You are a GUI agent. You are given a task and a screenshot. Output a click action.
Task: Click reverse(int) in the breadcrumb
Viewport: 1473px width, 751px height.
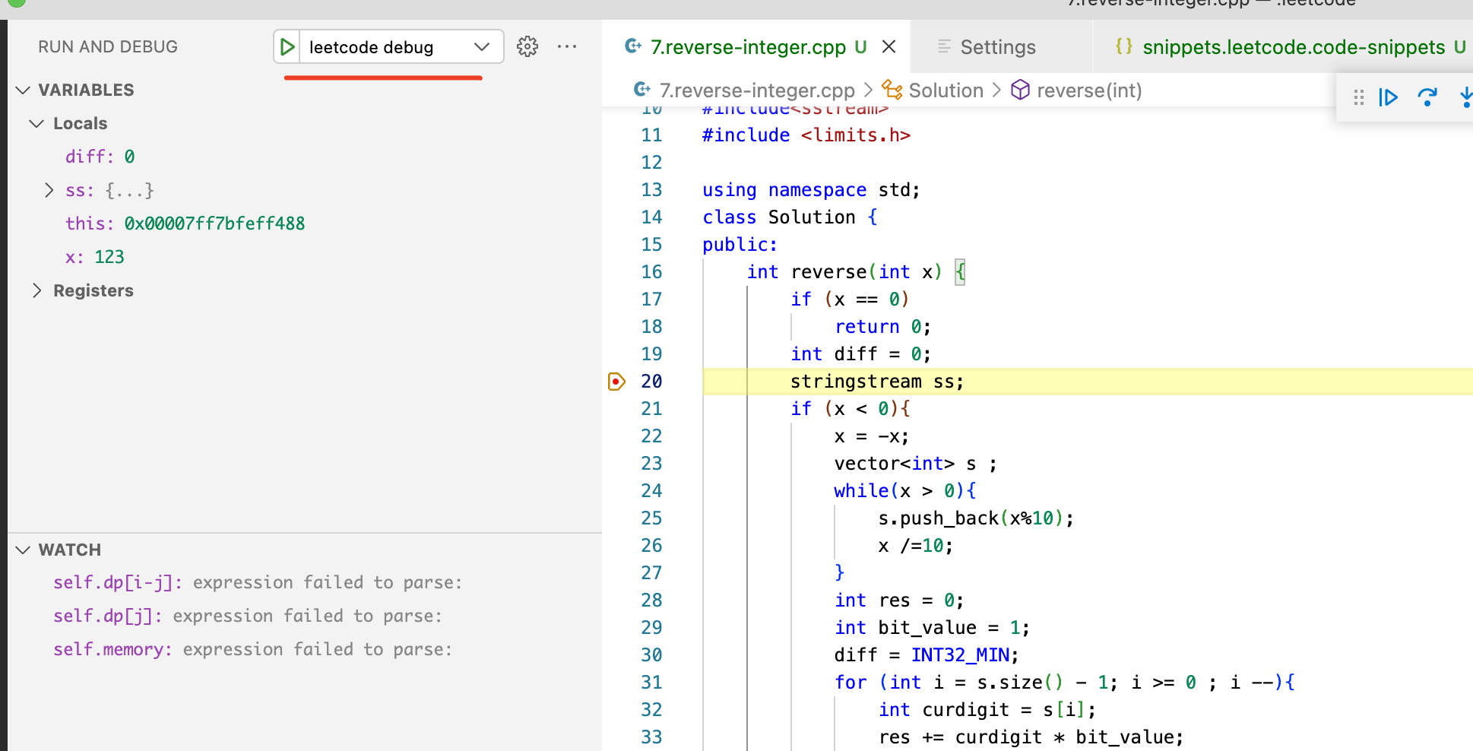coord(1089,90)
